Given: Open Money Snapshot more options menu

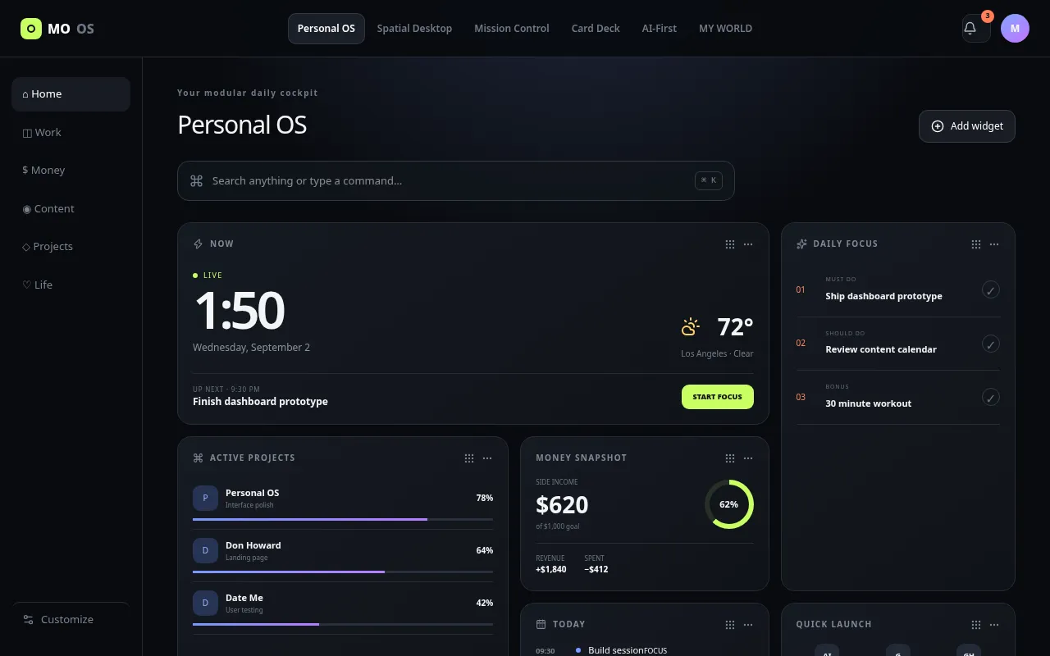Looking at the screenshot, I should [x=748, y=458].
